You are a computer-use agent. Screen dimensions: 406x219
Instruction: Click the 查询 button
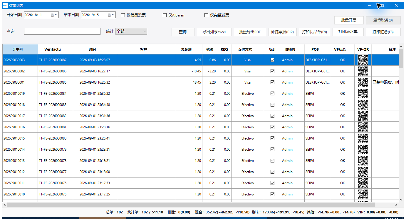point(183,32)
